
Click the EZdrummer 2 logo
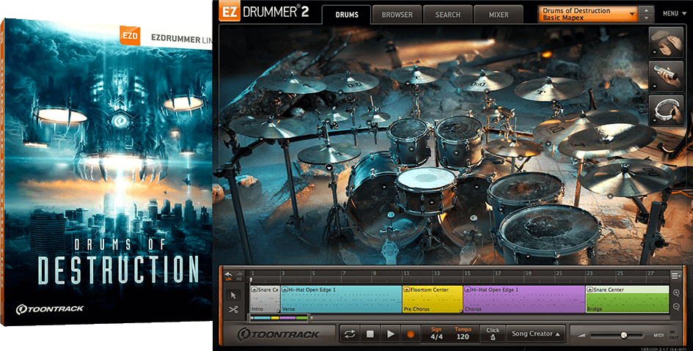pos(264,12)
